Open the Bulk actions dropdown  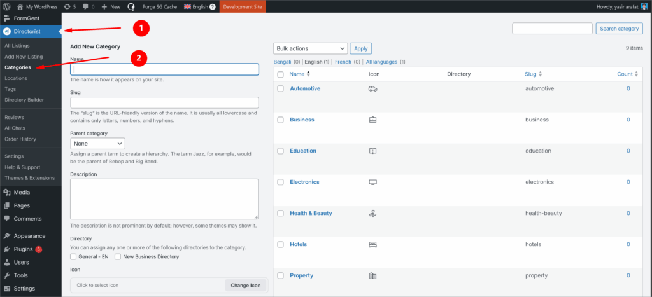tap(310, 48)
